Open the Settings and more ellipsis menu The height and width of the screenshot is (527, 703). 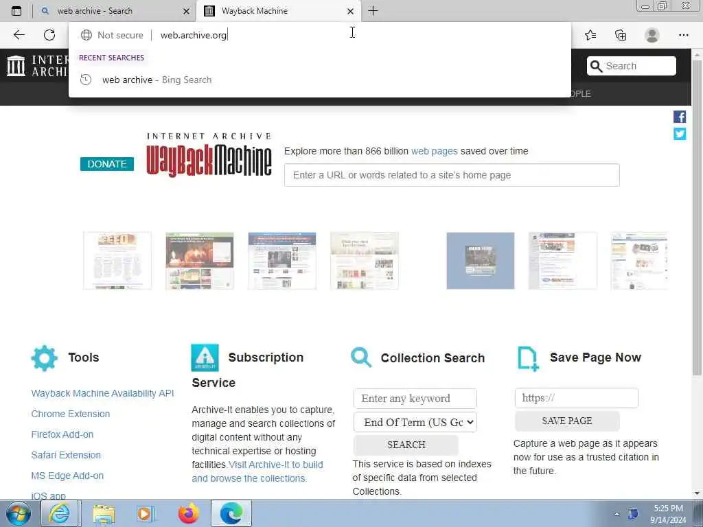click(x=683, y=35)
